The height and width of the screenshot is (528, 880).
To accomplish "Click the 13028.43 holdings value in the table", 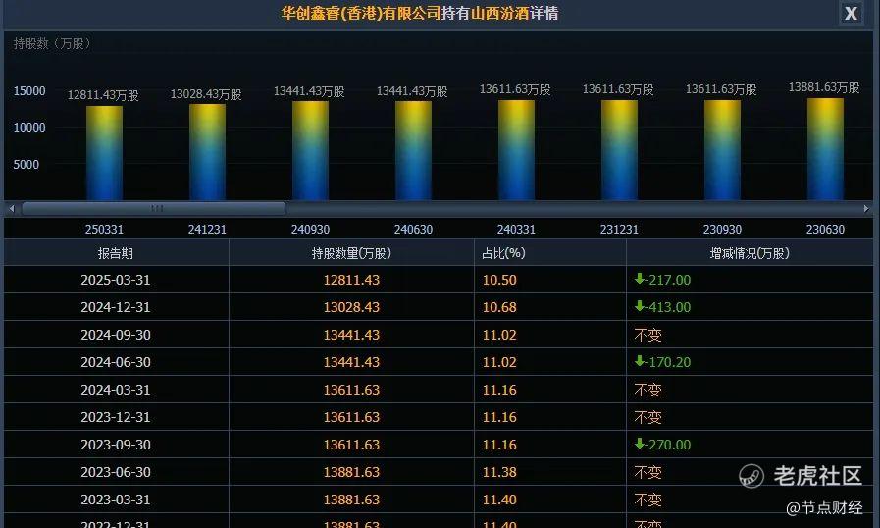I will click(351, 307).
